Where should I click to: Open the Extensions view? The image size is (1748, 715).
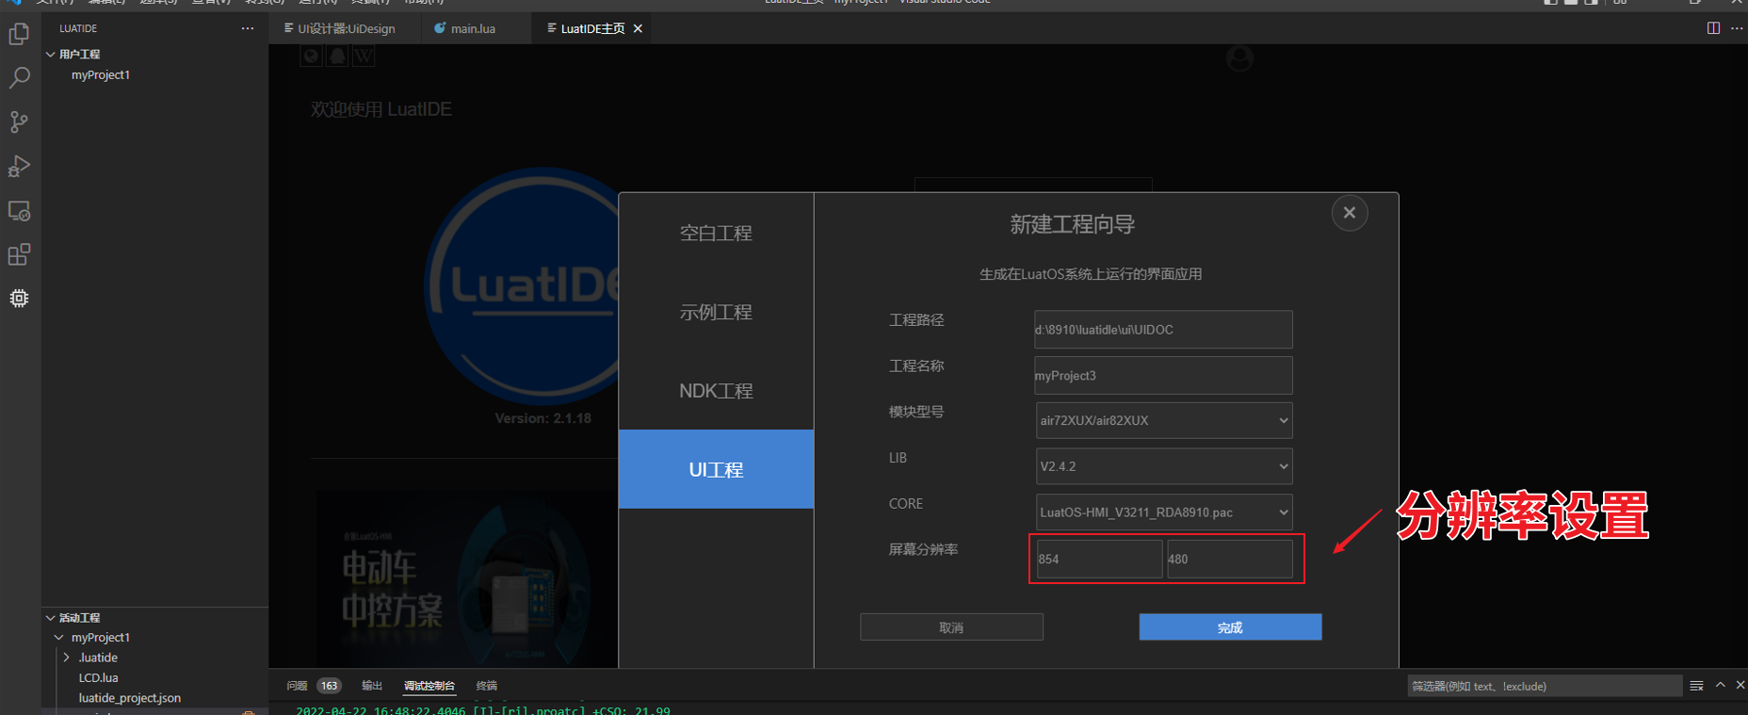pyautogui.click(x=19, y=254)
